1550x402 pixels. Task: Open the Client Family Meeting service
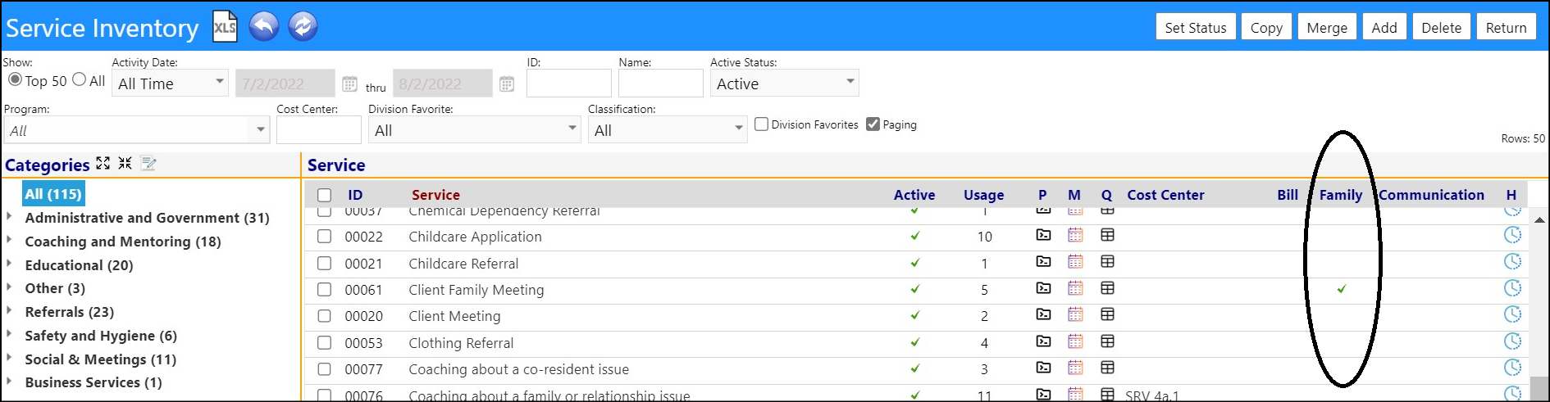tap(476, 290)
